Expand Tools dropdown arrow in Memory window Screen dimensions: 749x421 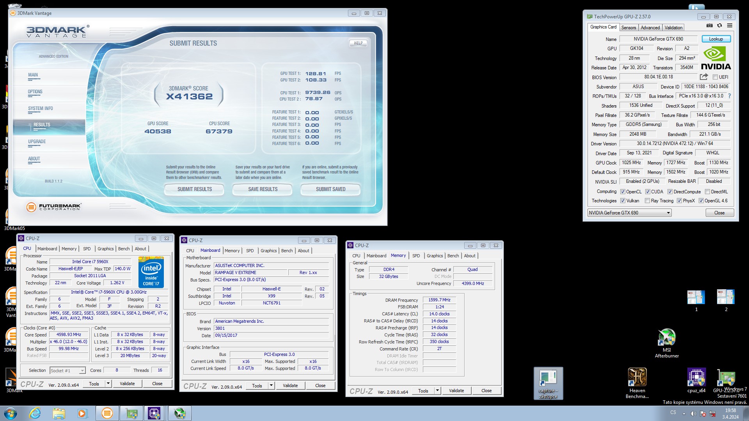437,391
